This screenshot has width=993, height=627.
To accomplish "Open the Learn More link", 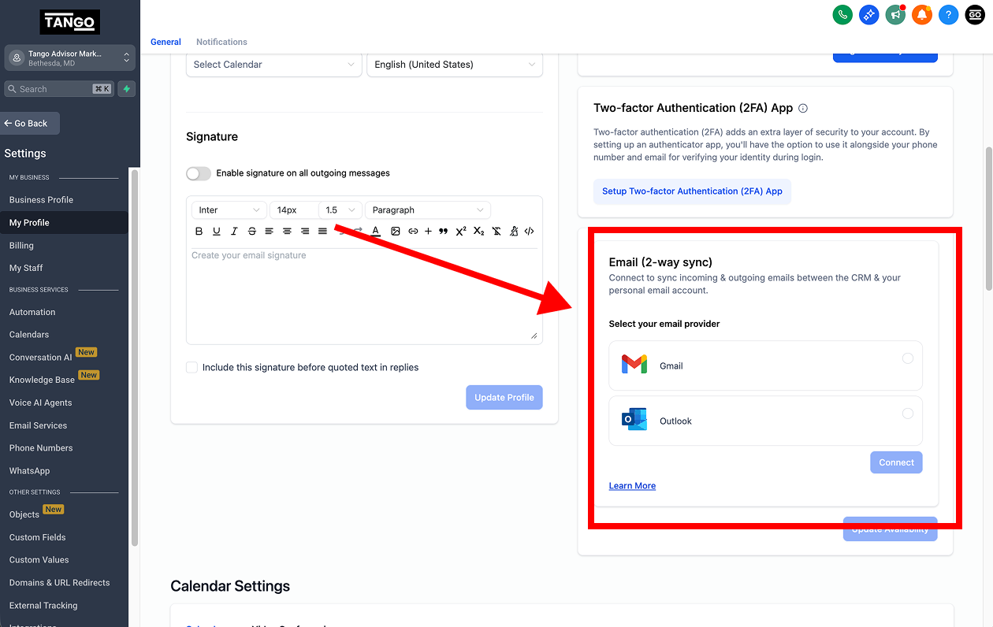I will click(632, 486).
